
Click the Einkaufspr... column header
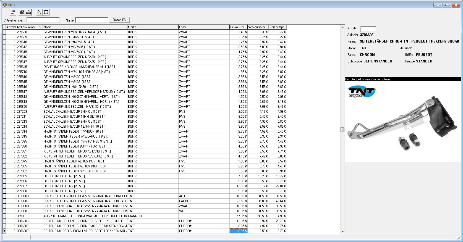click(x=238, y=27)
